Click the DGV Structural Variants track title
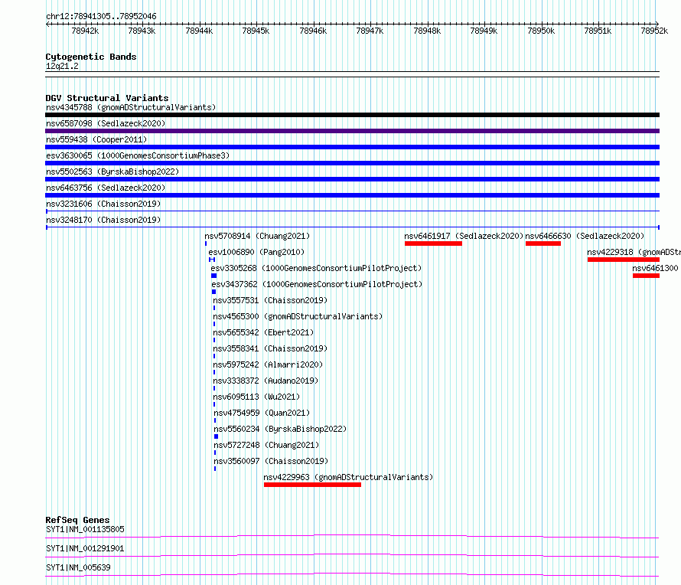Viewport: 681px width, 585px height. 107,98
